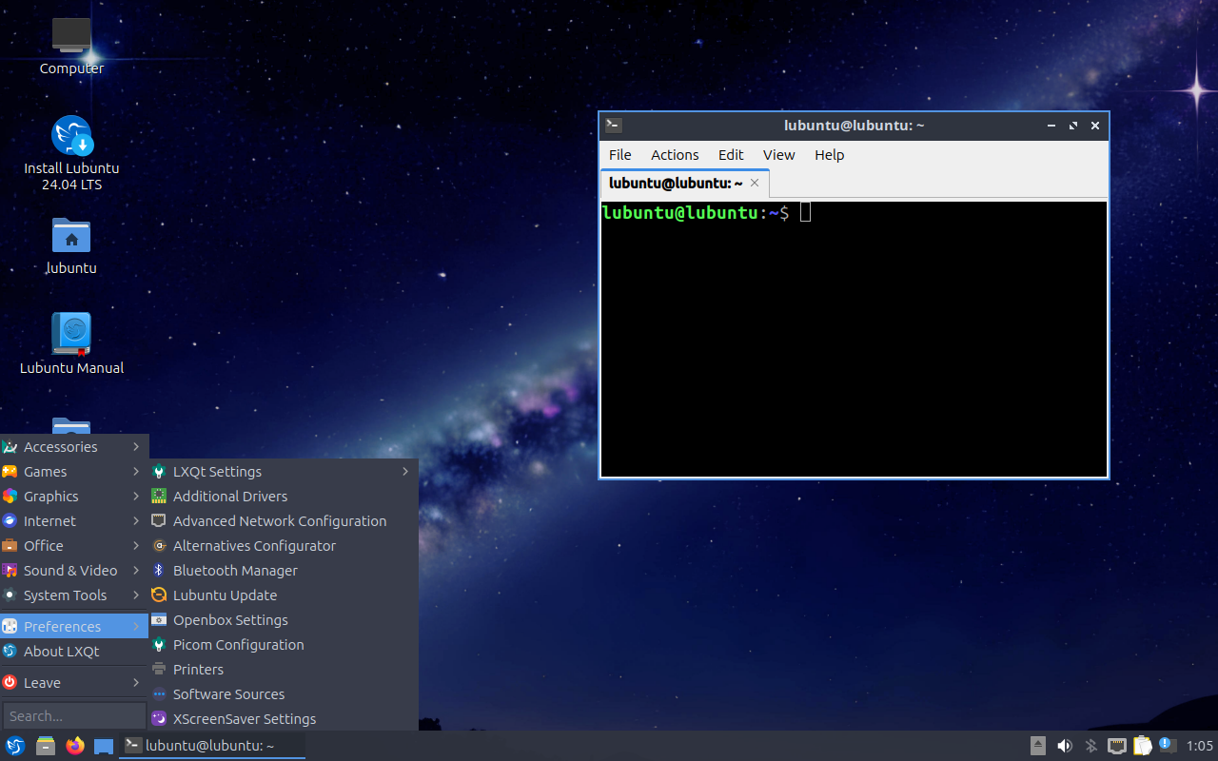Launch Lubuntu Update
Screen dimensions: 1218x761
(284, 595)
